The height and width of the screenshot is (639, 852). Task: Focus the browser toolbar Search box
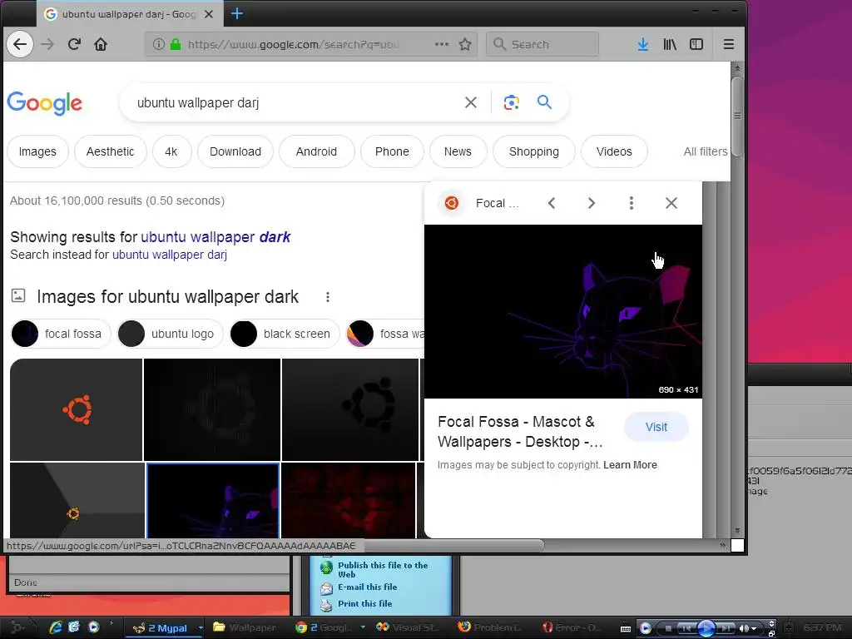click(x=542, y=44)
